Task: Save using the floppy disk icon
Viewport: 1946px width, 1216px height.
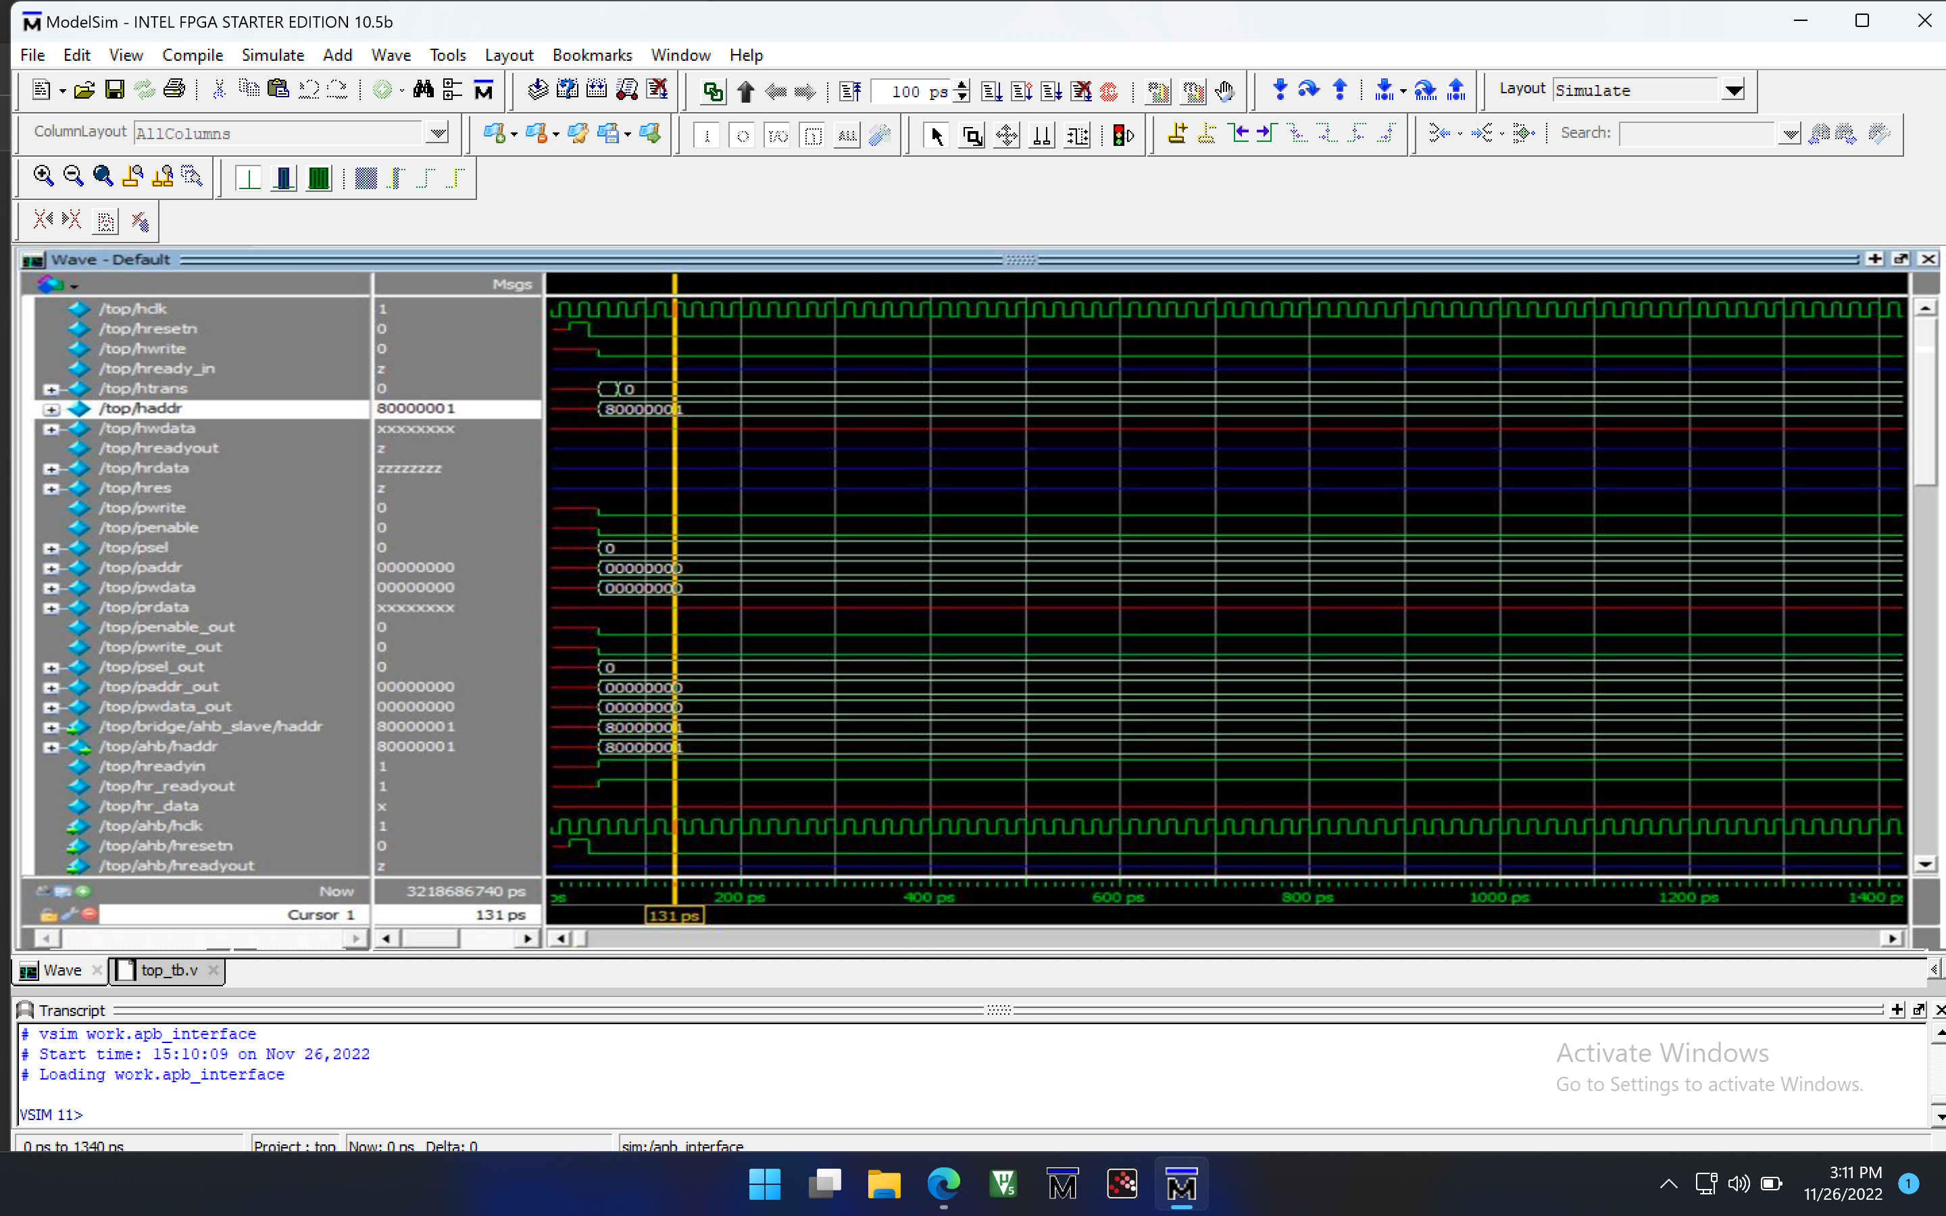Action: tap(114, 90)
